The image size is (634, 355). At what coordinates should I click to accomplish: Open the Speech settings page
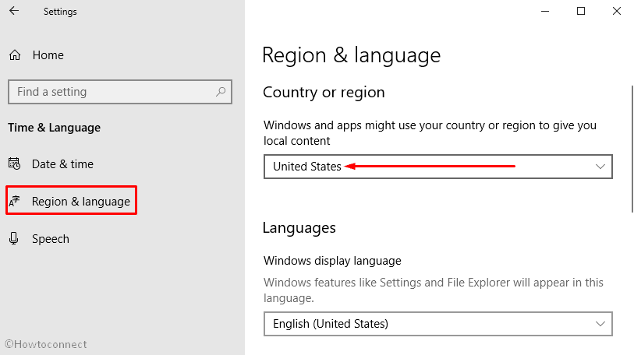51,239
